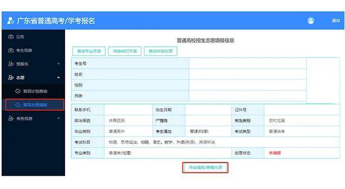Image resolution: width=345 pixels, height=189 pixels.
Task: Expand the 预报名 menu chevron
Action: pos(59,64)
